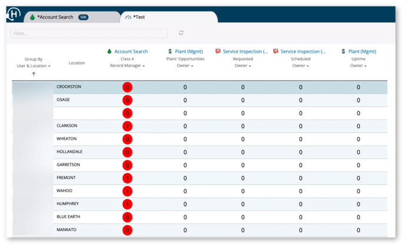Viewport: 405px width, 247px height.
Task: Switch to the Account Search tab
Action: click(55, 17)
